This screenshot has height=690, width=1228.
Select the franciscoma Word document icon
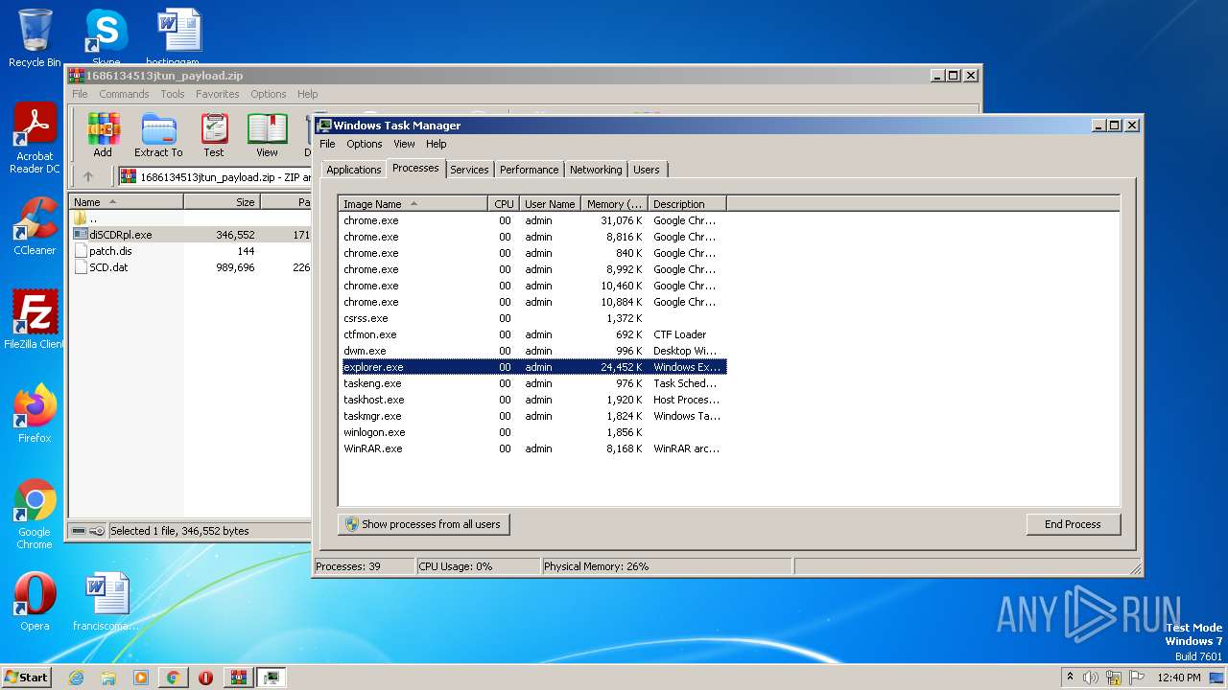[106, 602]
